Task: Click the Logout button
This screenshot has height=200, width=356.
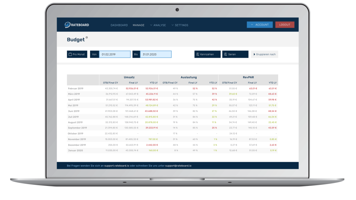Action: [x=285, y=25]
